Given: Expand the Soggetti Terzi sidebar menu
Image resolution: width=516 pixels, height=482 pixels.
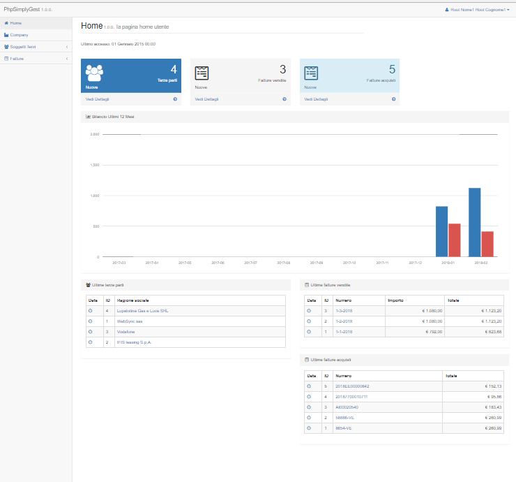Looking at the screenshot, I should point(36,47).
